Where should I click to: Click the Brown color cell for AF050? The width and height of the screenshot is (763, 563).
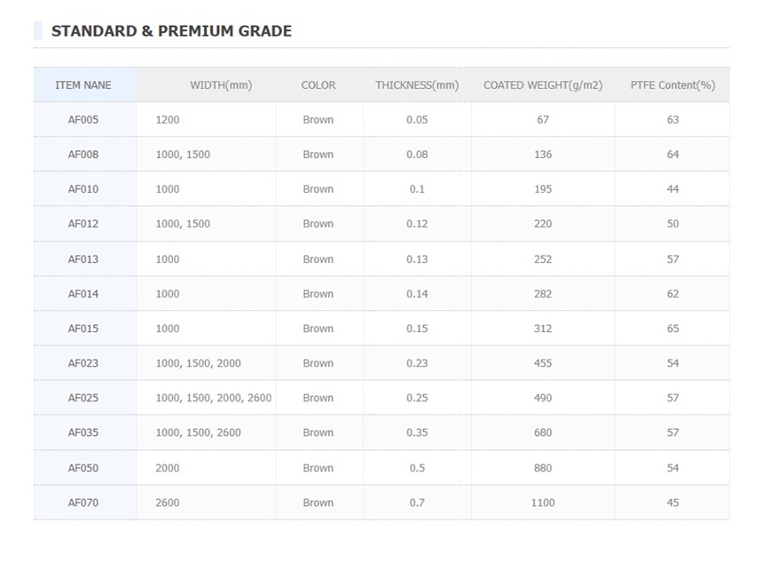click(x=319, y=468)
